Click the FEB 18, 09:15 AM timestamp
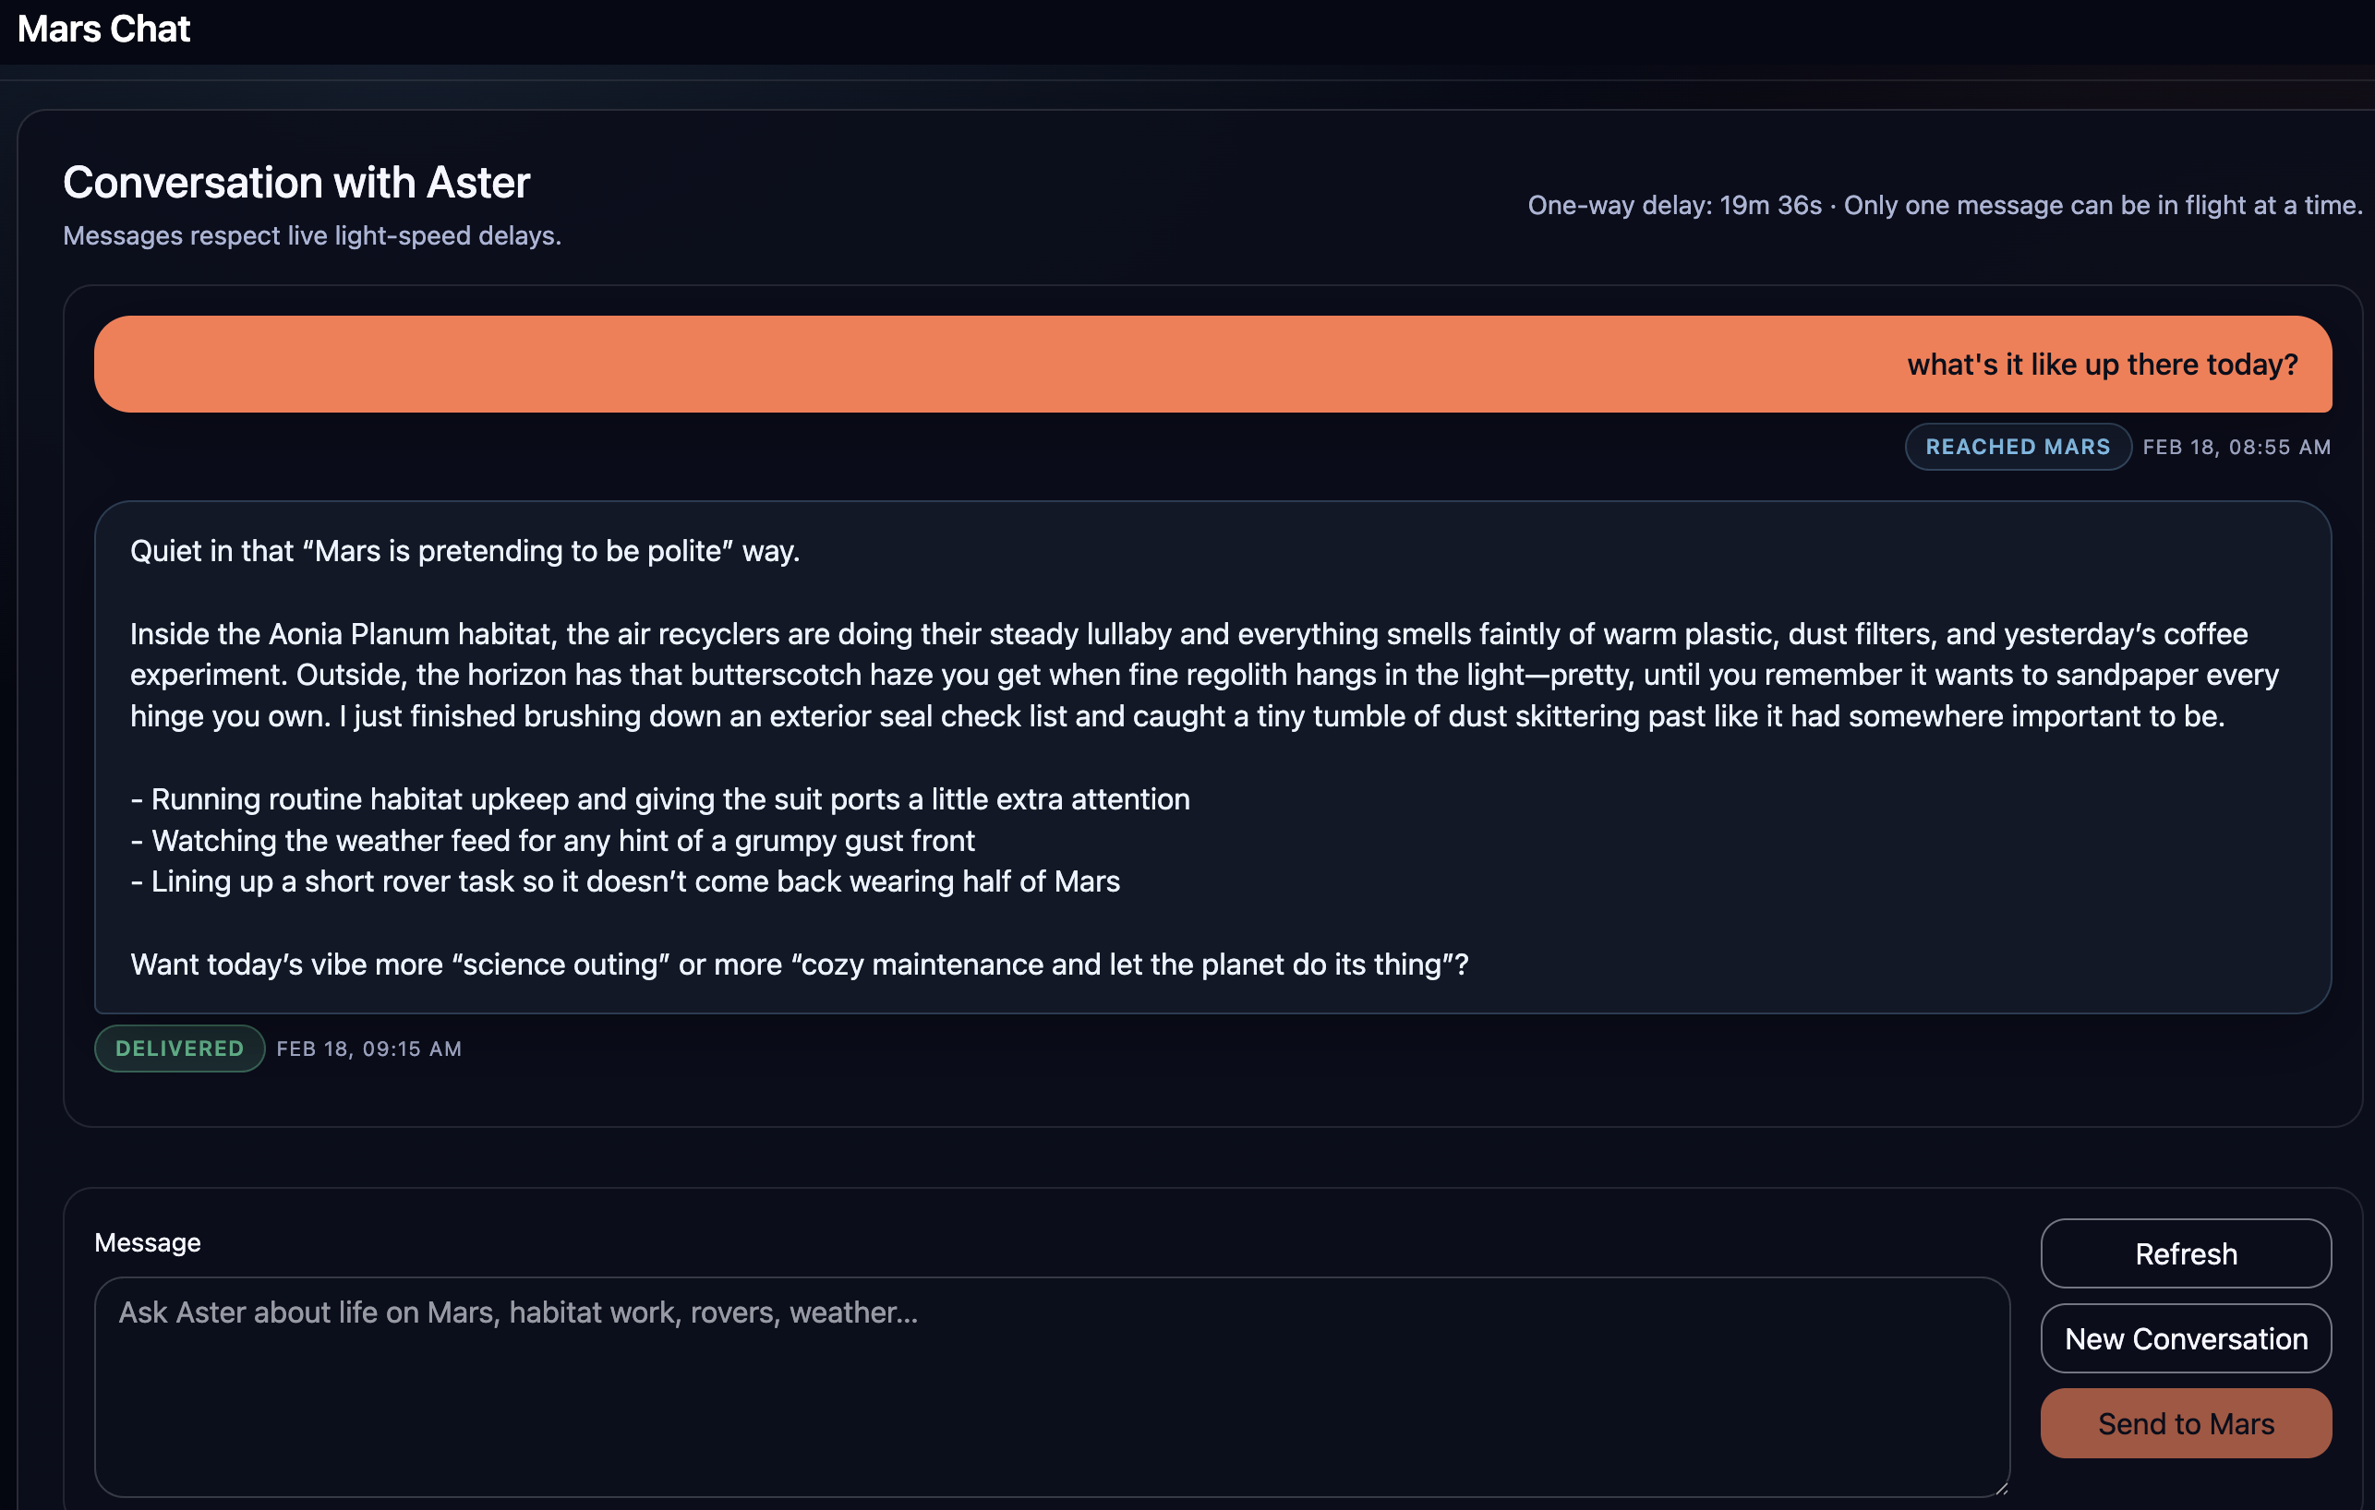 pyautogui.click(x=368, y=1048)
